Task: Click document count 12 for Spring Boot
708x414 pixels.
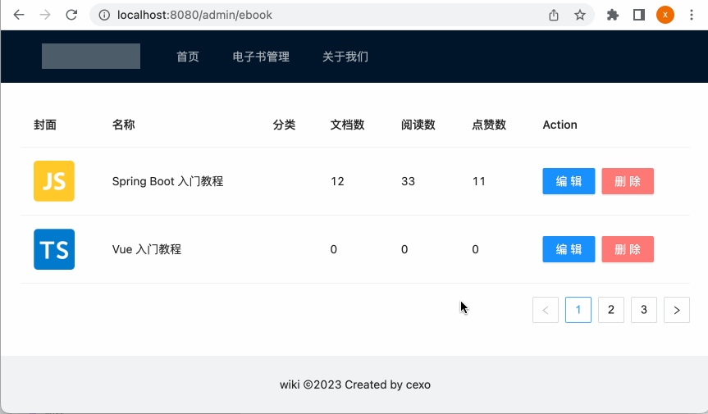Action: point(337,181)
